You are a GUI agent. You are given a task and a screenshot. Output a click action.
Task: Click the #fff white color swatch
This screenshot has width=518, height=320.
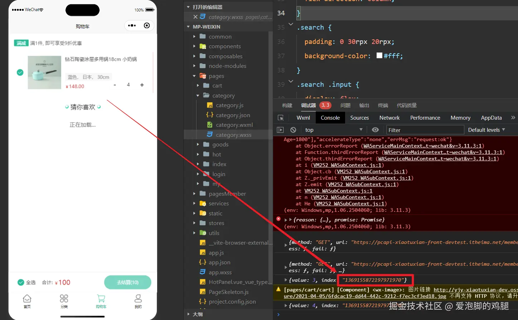click(379, 56)
